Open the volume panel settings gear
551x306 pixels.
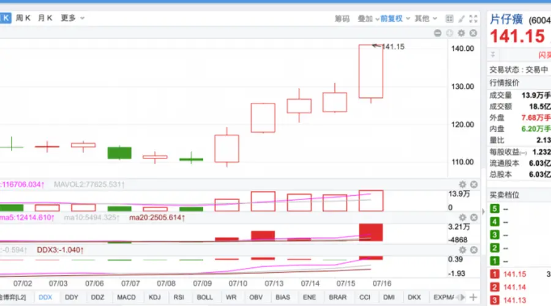click(x=462, y=184)
